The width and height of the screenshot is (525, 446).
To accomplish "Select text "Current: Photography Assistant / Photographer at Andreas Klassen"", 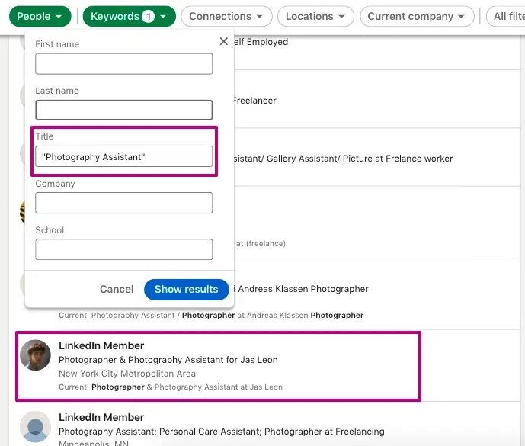I will tap(183, 316).
